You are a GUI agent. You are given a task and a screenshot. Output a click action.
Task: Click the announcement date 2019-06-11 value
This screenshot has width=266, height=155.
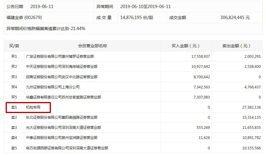[x=42, y=7]
